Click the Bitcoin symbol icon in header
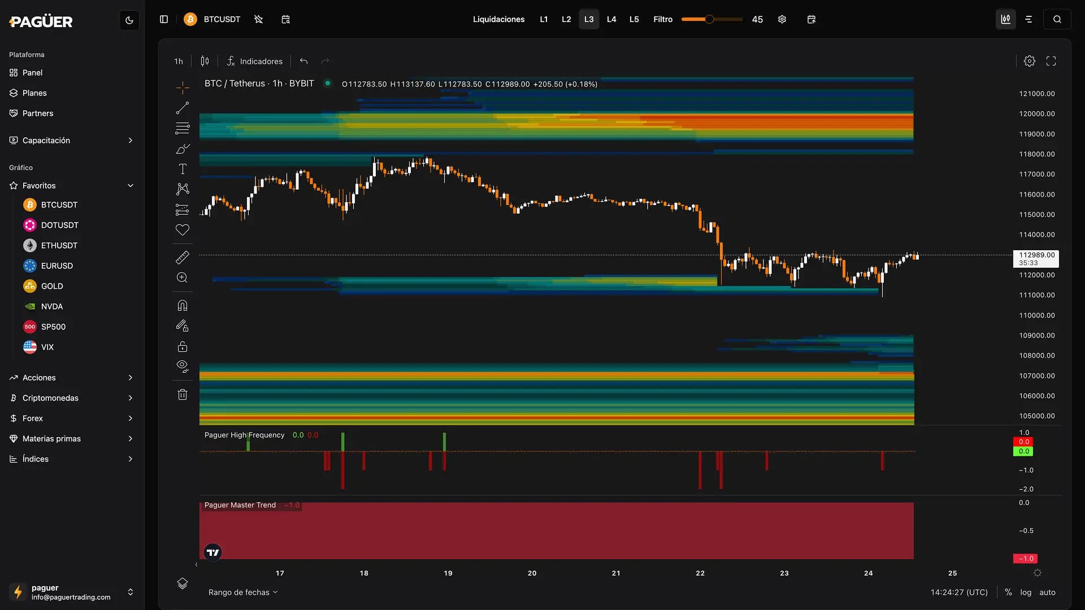 pyautogui.click(x=190, y=19)
